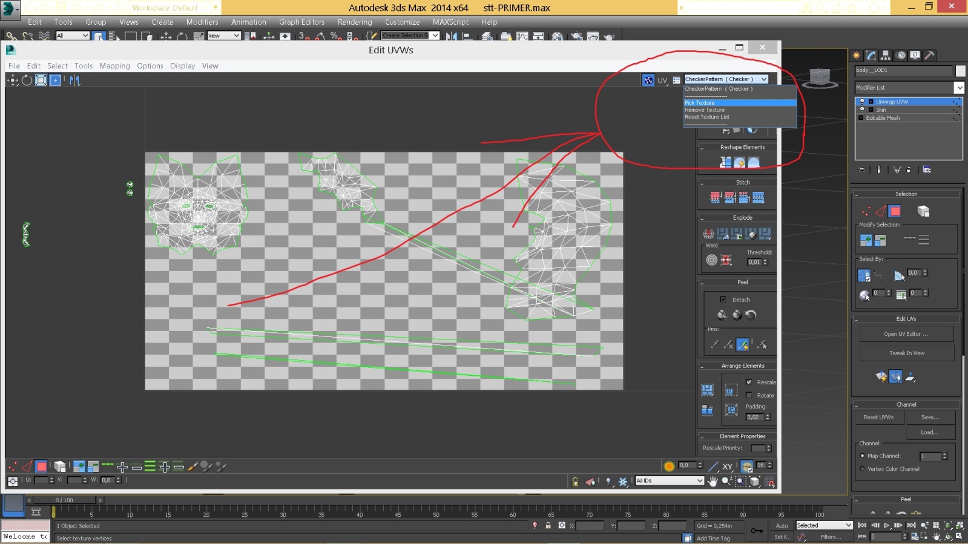Click Tweak In View button
The height and width of the screenshot is (544, 968).
pyautogui.click(x=906, y=353)
